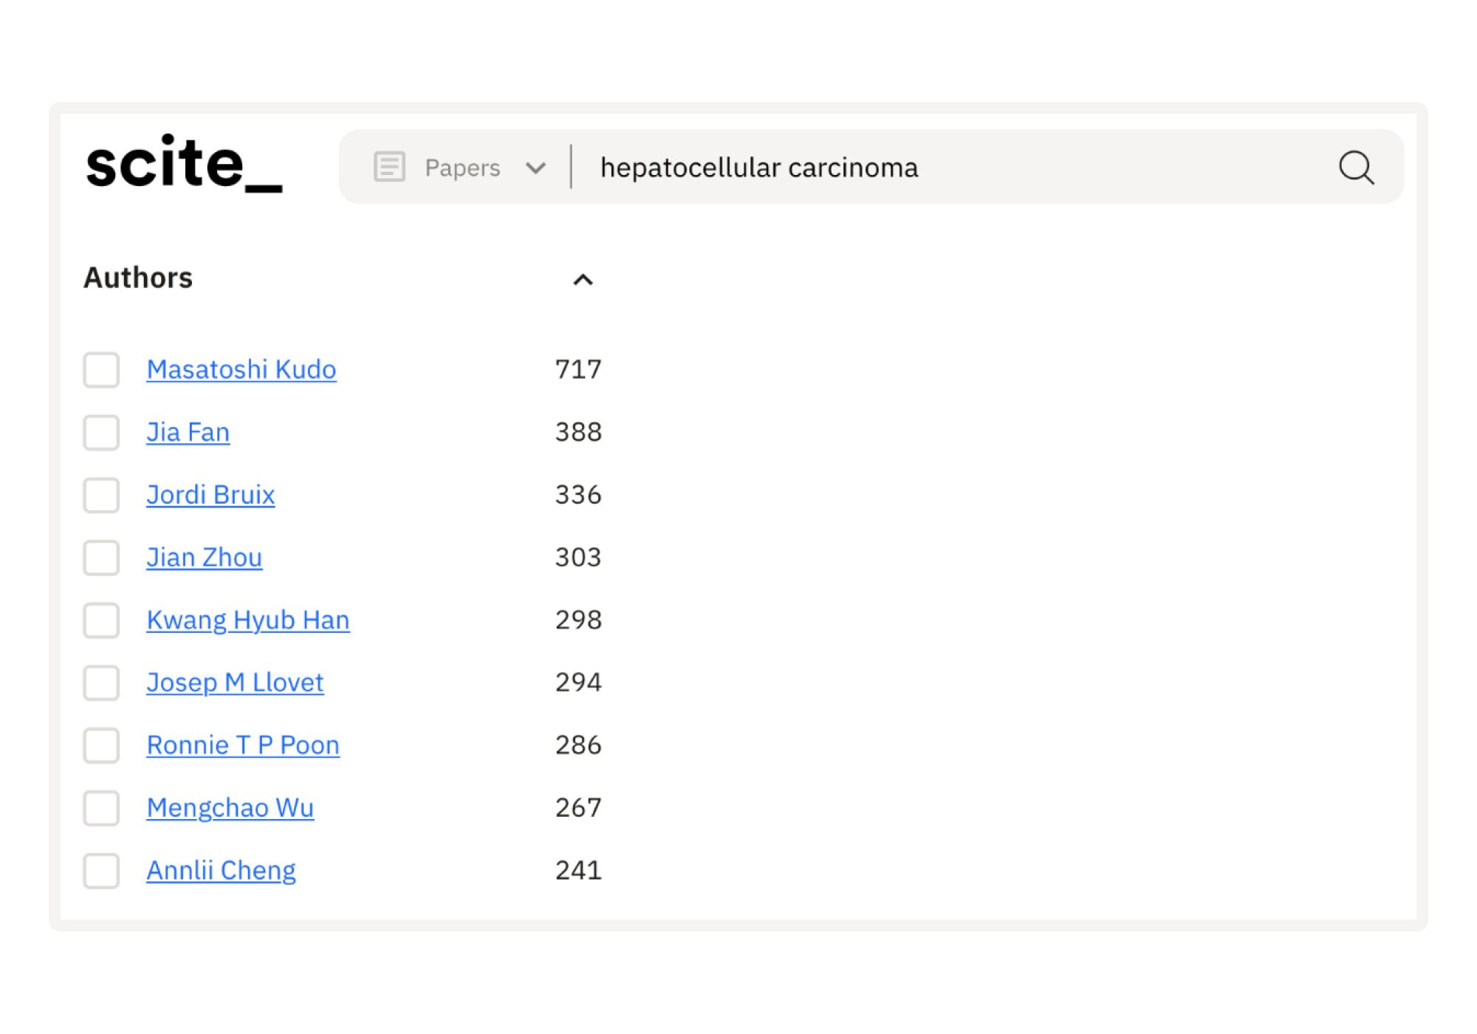The height and width of the screenshot is (1034, 1477).
Task: Tick the Jia Fan author checkbox
Action: [x=101, y=432]
